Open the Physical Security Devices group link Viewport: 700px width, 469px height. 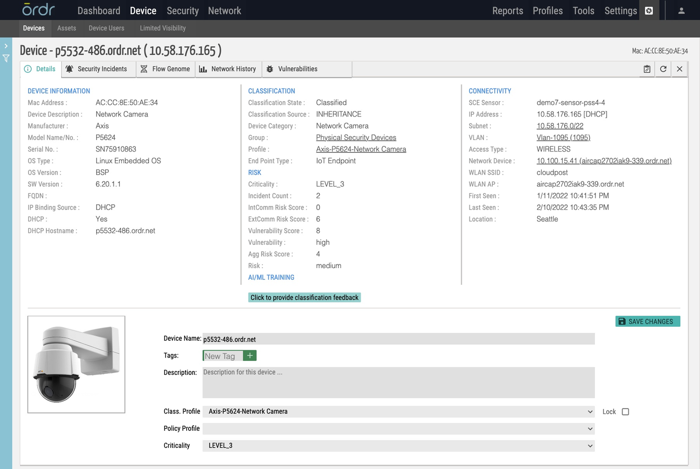(356, 137)
